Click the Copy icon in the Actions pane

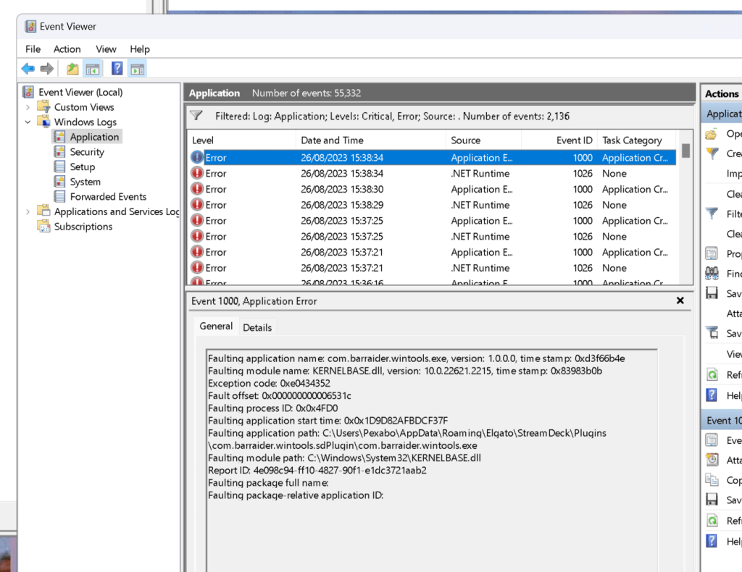tap(712, 480)
